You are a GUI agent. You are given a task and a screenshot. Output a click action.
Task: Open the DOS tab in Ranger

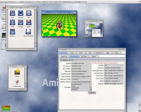pos(81,53)
